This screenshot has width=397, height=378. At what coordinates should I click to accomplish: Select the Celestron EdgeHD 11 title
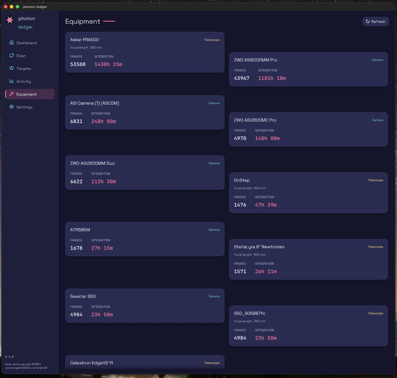(92, 363)
